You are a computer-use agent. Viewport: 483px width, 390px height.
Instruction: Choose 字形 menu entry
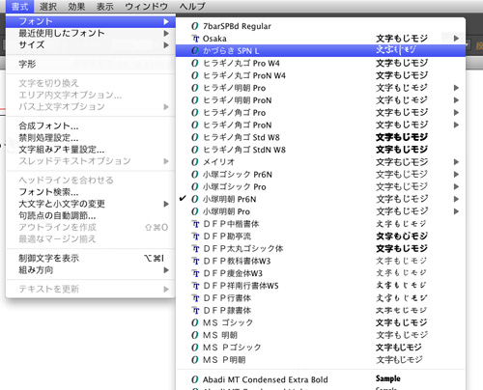(91, 64)
